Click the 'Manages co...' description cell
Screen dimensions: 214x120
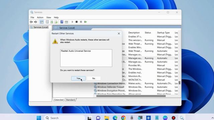[135, 55]
